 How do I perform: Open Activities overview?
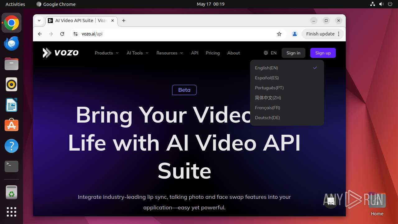point(15,4)
